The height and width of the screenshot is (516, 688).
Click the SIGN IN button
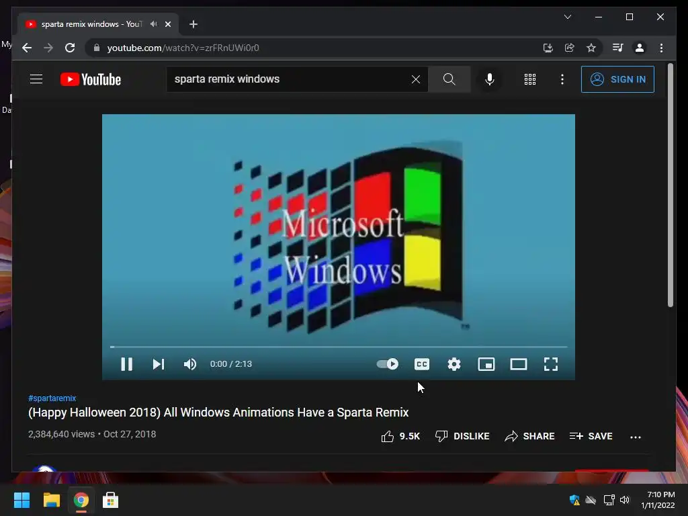tap(618, 79)
